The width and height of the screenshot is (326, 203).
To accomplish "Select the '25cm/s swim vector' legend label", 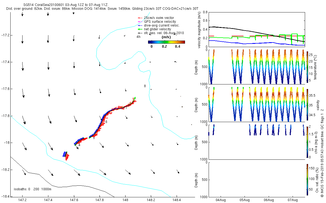I will tap(159, 18).
